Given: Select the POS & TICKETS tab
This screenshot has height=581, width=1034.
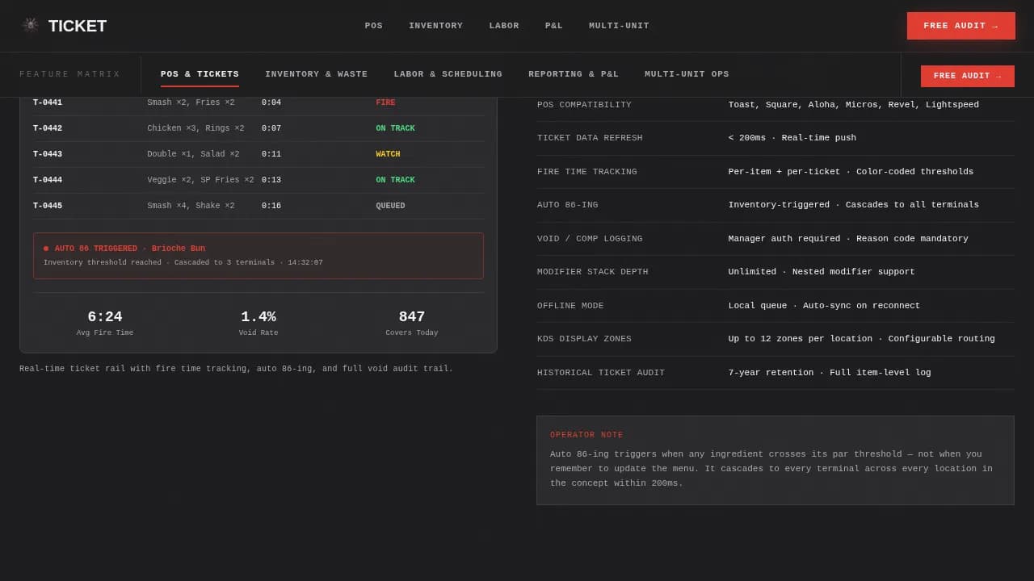Looking at the screenshot, I should [200, 74].
